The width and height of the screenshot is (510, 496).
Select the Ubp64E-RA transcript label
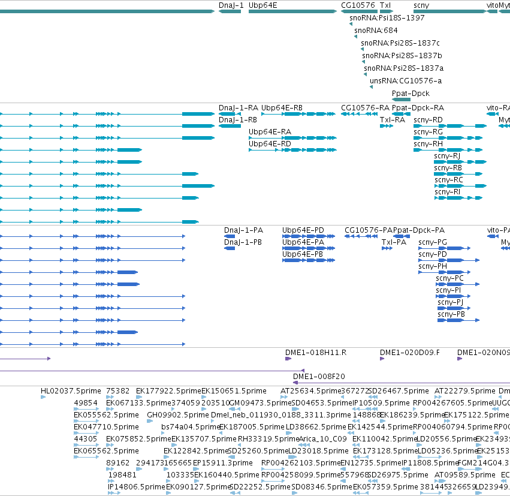click(x=270, y=132)
